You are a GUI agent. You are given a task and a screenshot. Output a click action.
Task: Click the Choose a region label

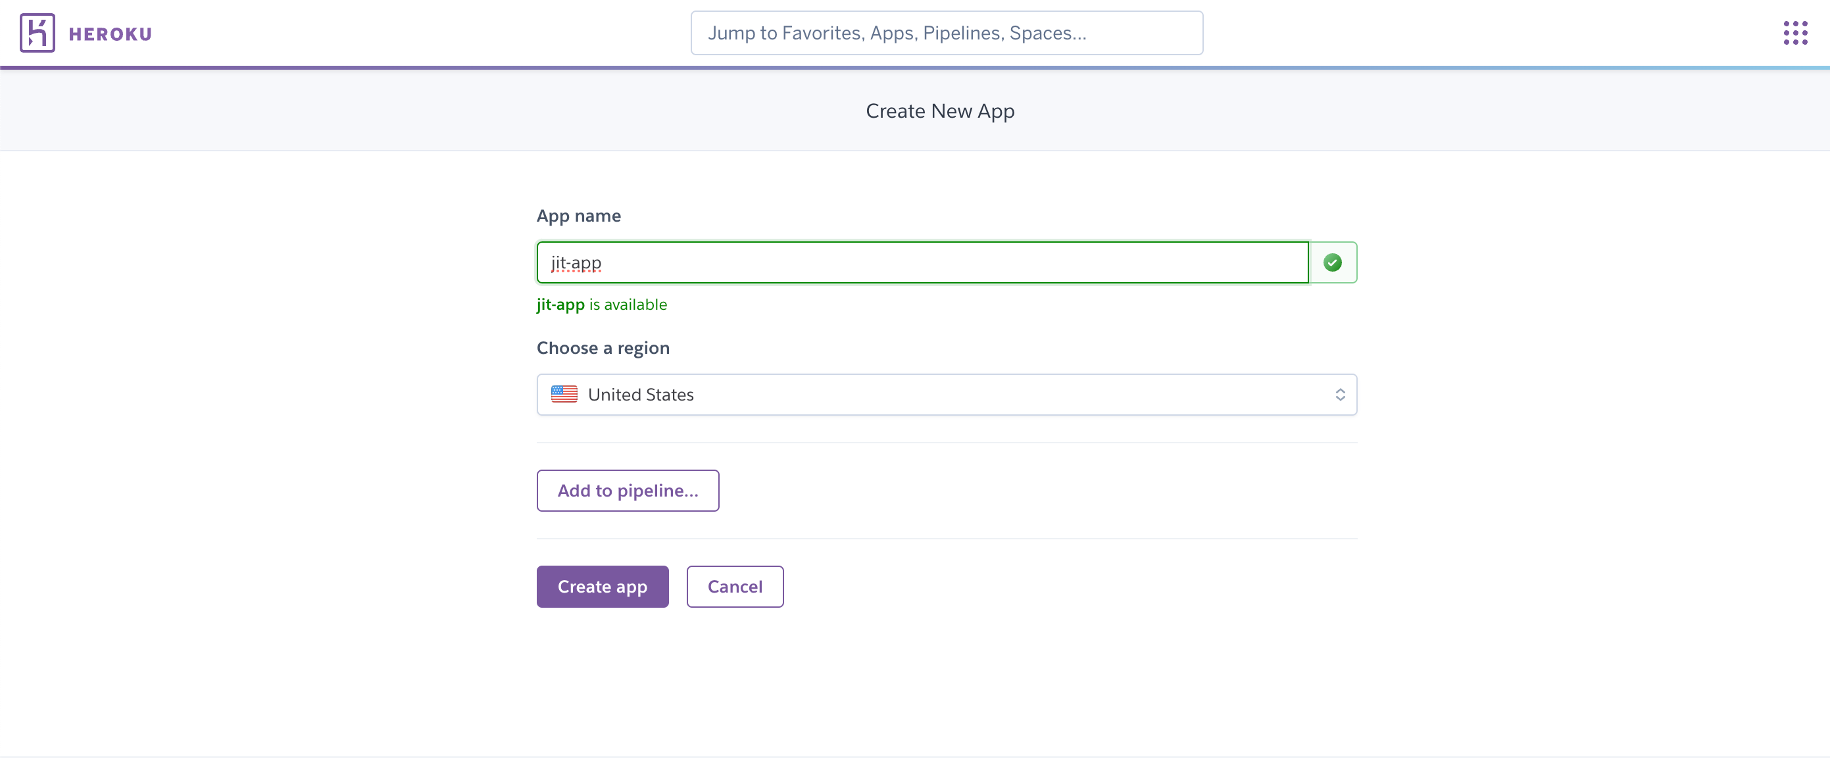(x=603, y=347)
